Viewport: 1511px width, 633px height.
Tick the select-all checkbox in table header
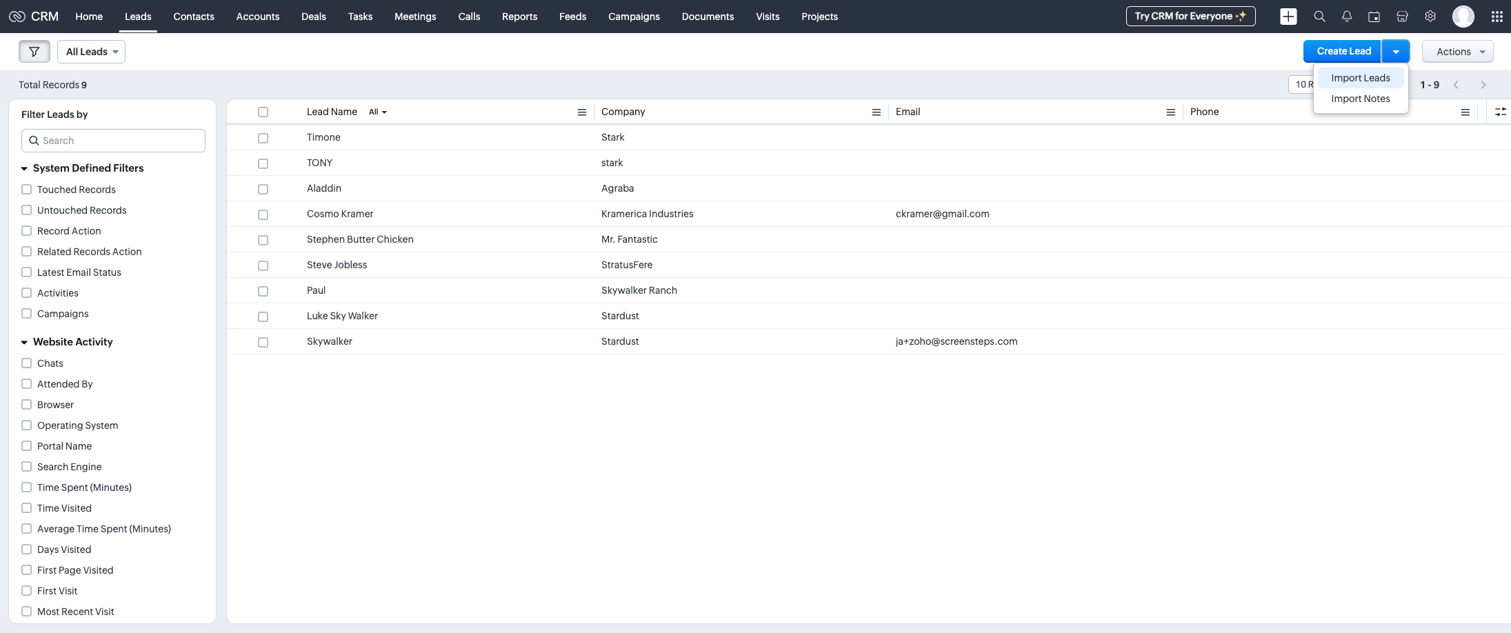[263, 112]
